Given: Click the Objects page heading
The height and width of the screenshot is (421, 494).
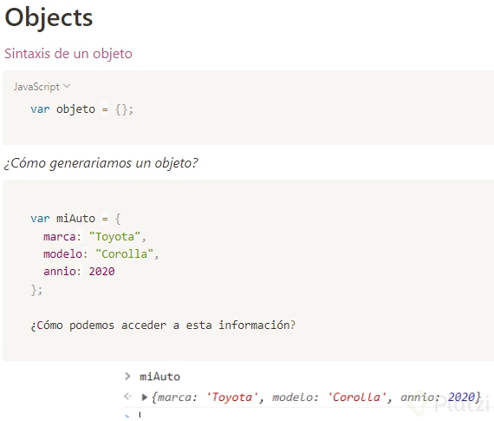Looking at the screenshot, I should click(49, 17).
